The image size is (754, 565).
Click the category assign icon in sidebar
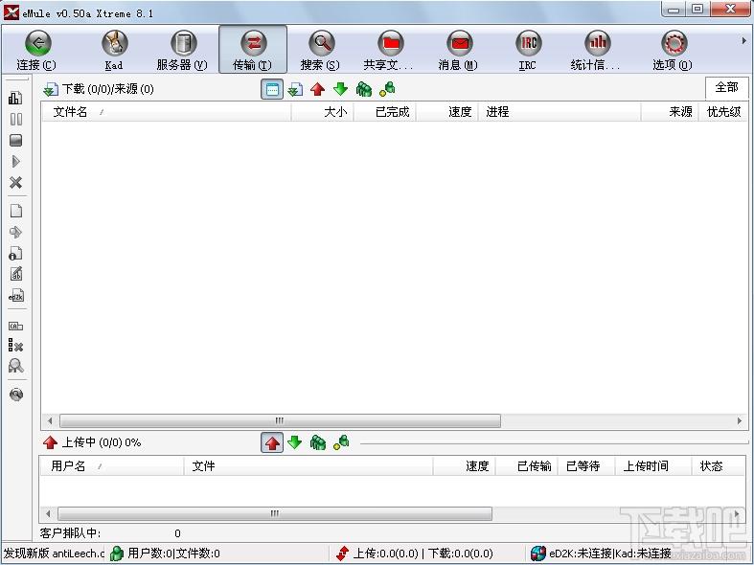pos(16,327)
